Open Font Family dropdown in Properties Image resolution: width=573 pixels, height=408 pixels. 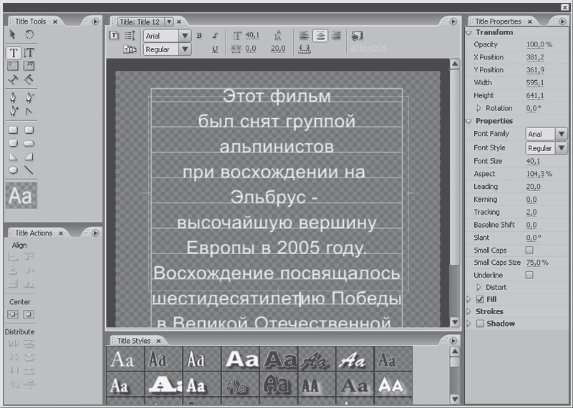click(562, 134)
